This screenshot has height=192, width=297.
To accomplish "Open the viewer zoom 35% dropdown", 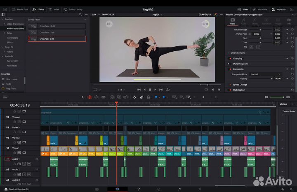I will pos(95,14).
